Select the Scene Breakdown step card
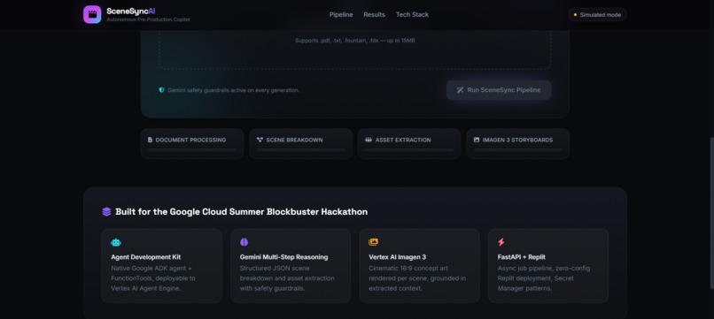The height and width of the screenshot is (319, 714). coord(300,144)
